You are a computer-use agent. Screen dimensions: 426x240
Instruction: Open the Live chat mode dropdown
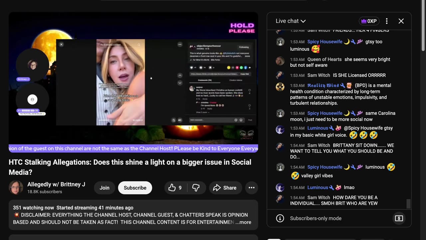point(291,21)
